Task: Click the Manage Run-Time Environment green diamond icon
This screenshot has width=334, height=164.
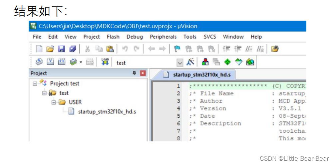Action: click(228, 62)
